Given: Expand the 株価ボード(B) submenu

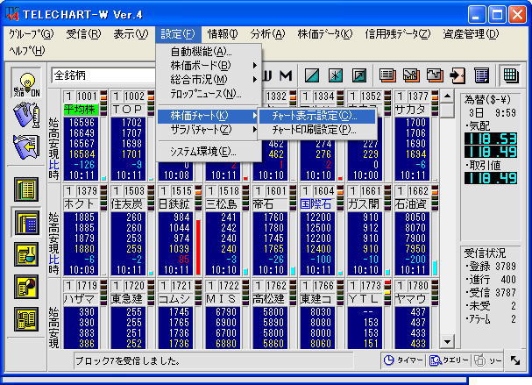Looking at the screenshot, I should click(x=209, y=66).
